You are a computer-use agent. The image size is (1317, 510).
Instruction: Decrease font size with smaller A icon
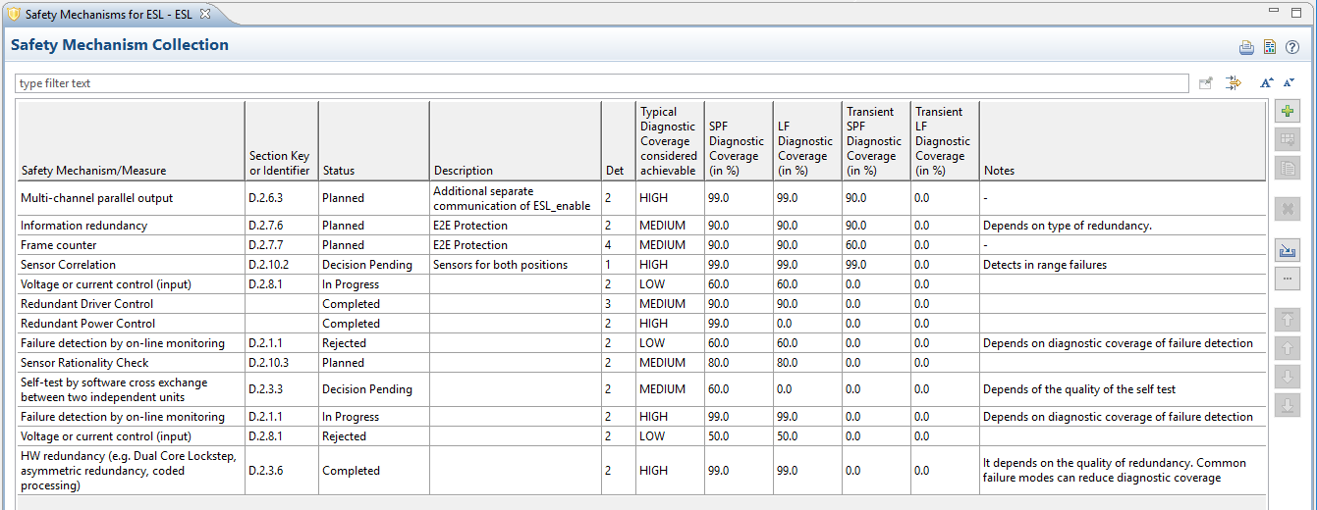(x=1290, y=83)
